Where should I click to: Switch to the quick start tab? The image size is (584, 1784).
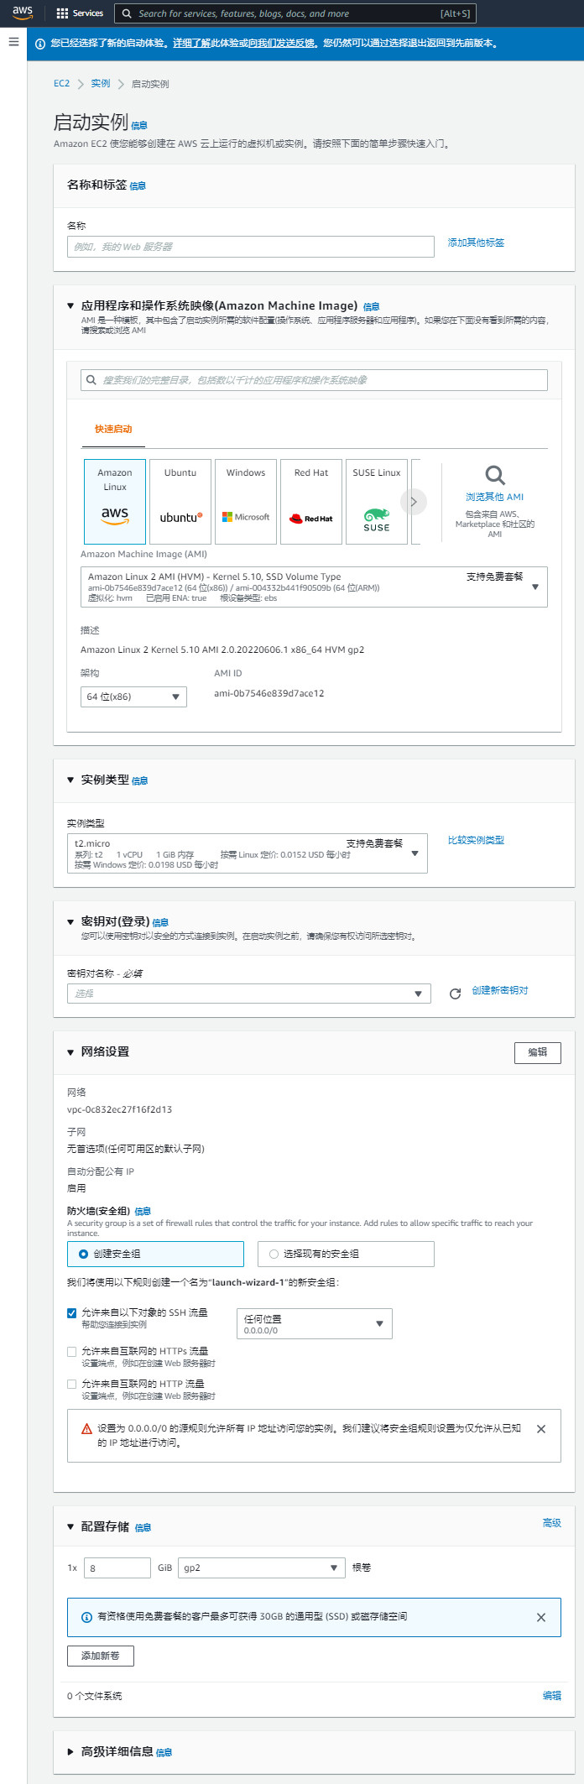point(113,429)
